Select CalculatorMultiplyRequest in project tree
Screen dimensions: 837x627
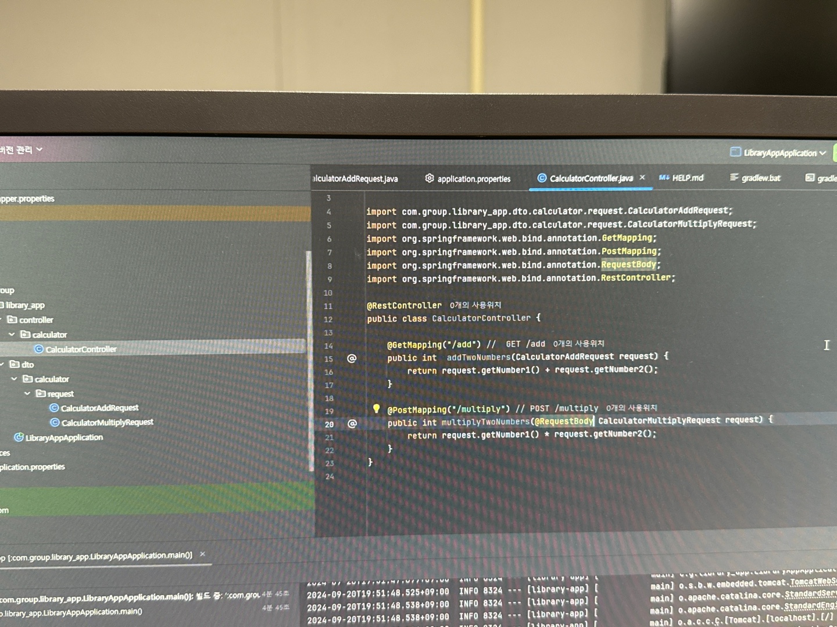tap(107, 423)
